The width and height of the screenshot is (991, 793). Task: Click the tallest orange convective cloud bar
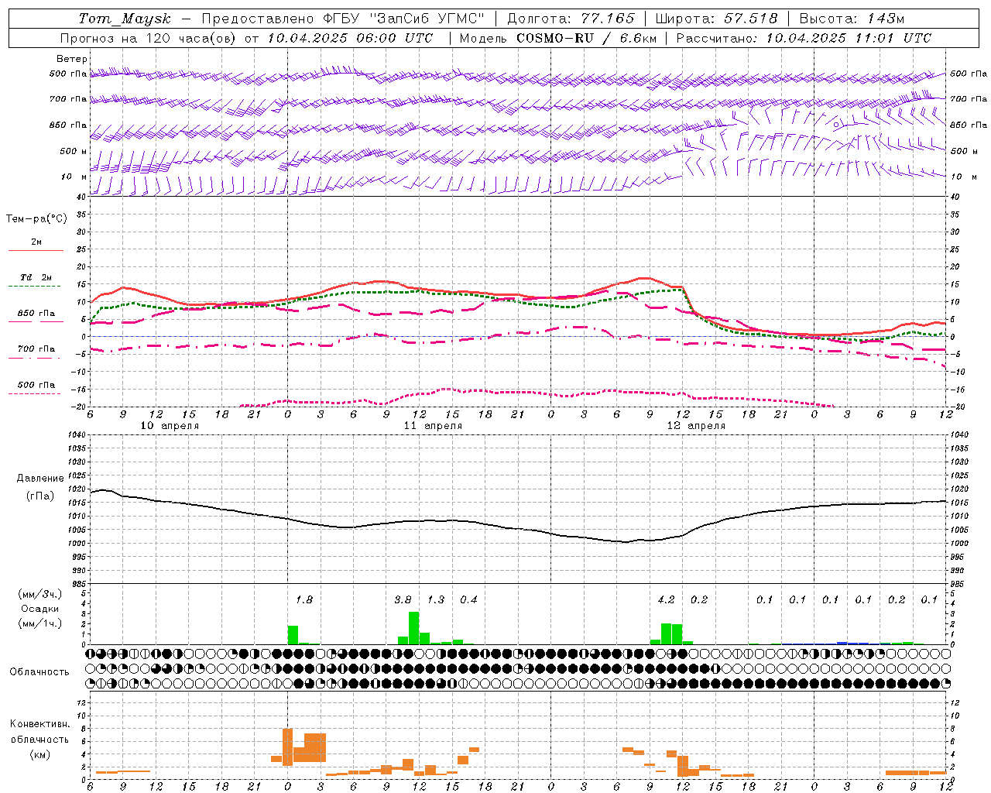point(287,747)
